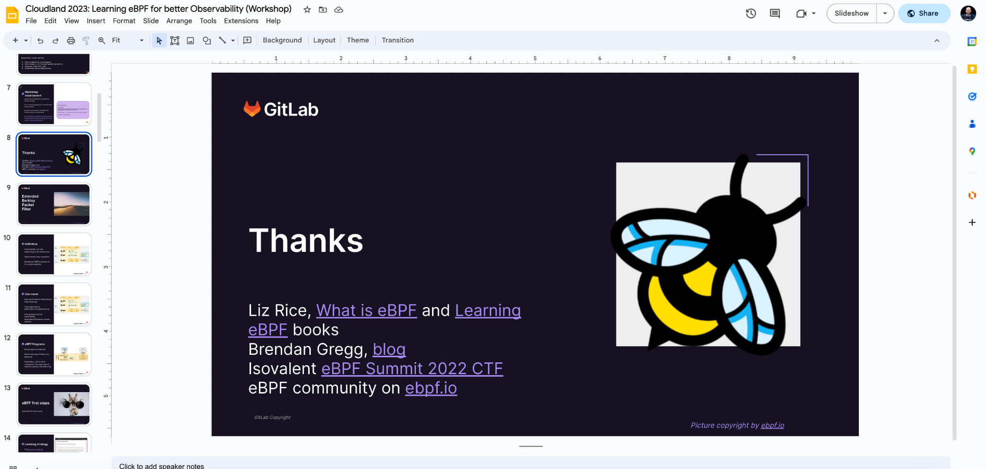Expand the Slideshow options arrow
The width and height of the screenshot is (986, 469).
pos(885,14)
